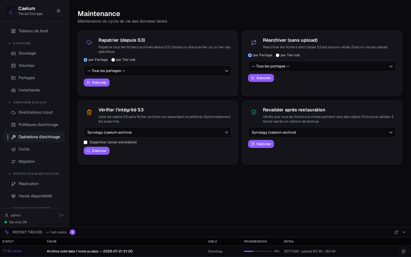Screen dimensions: 411x257
Task: Click the Migration arrows icon
Action: [x=13, y=162]
